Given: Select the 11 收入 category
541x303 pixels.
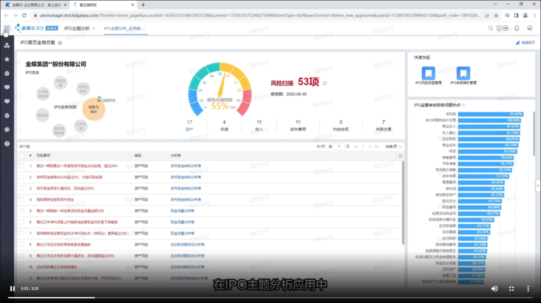Looking at the screenshot, I should (x=259, y=125).
